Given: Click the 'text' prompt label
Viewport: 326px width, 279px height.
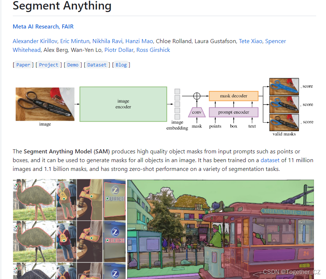Looking at the screenshot, I should (x=252, y=126).
